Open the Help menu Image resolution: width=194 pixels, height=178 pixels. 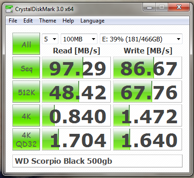coord(68,21)
